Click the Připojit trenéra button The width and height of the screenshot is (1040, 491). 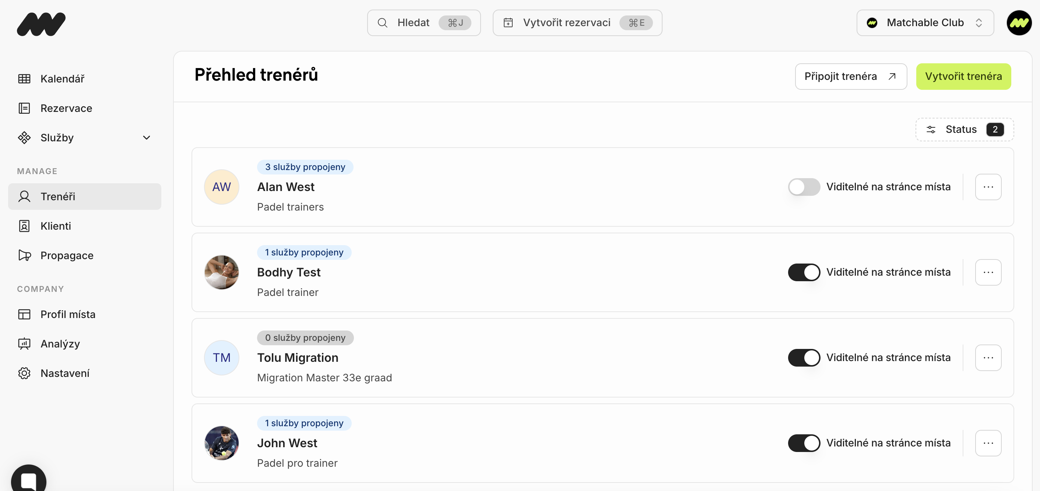(x=850, y=76)
